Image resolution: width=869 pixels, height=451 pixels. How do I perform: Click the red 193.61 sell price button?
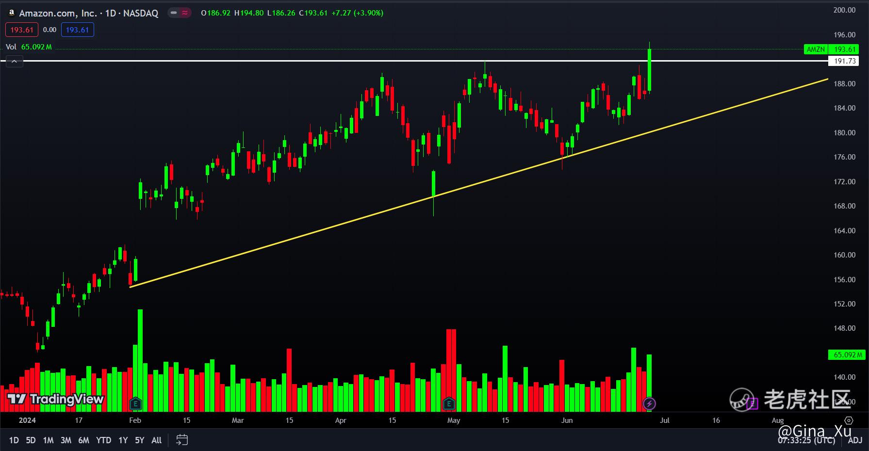point(22,30)
